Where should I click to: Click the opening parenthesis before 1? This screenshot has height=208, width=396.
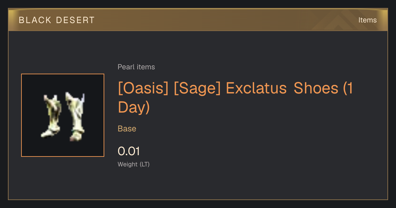[346, 88]
